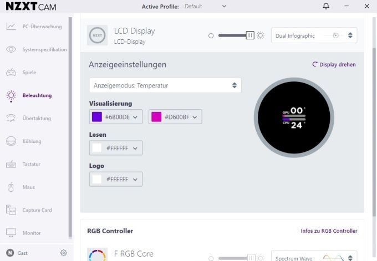
Task: Click the LCD Display title text
Action: [x=134, y=31]
